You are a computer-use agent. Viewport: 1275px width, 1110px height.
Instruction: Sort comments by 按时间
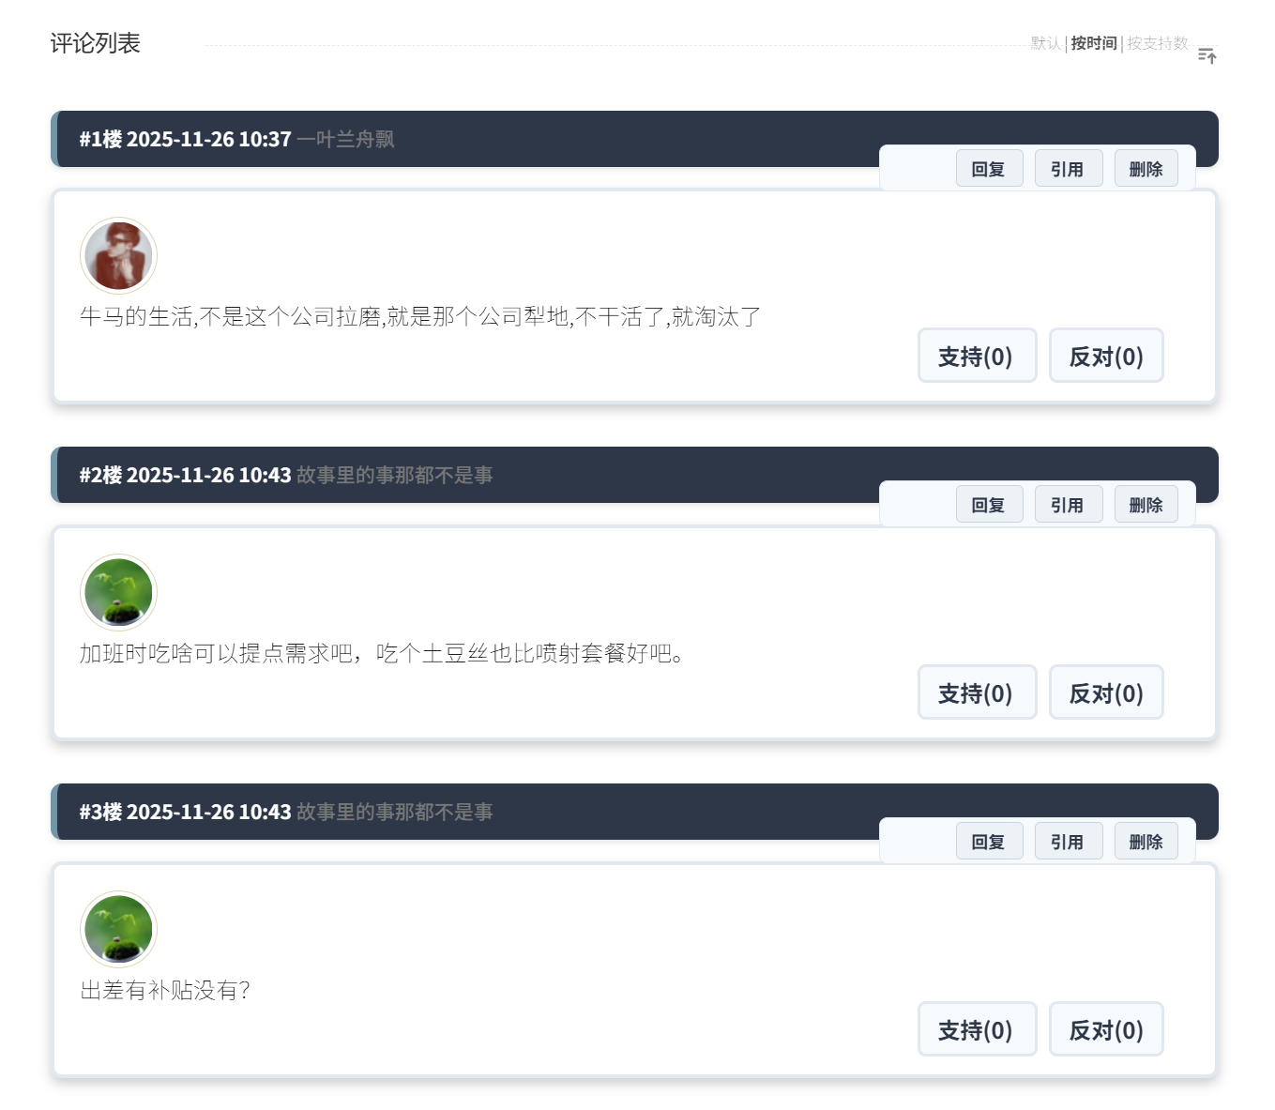click(x=1094, y=43)
